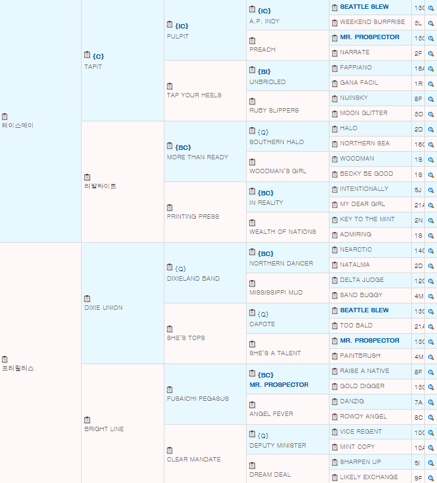
Task: Click the clipboard icon above PRINTING PRESS
Action: (x=169, y=207)
